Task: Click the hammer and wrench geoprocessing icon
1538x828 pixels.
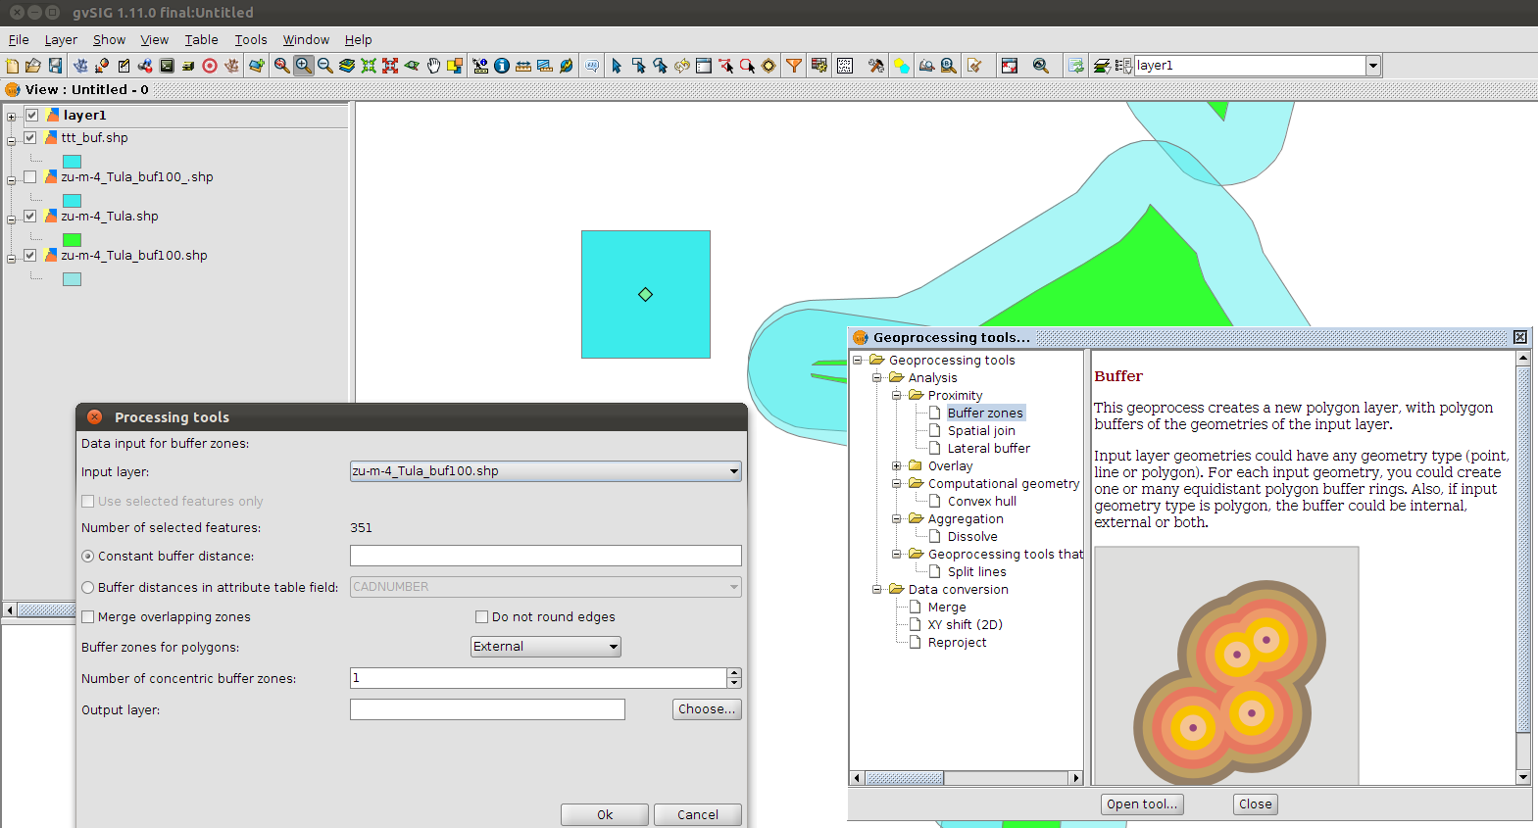Action: (875, 66)
